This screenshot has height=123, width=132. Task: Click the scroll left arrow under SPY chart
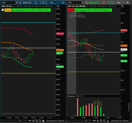tap(68, 121)
